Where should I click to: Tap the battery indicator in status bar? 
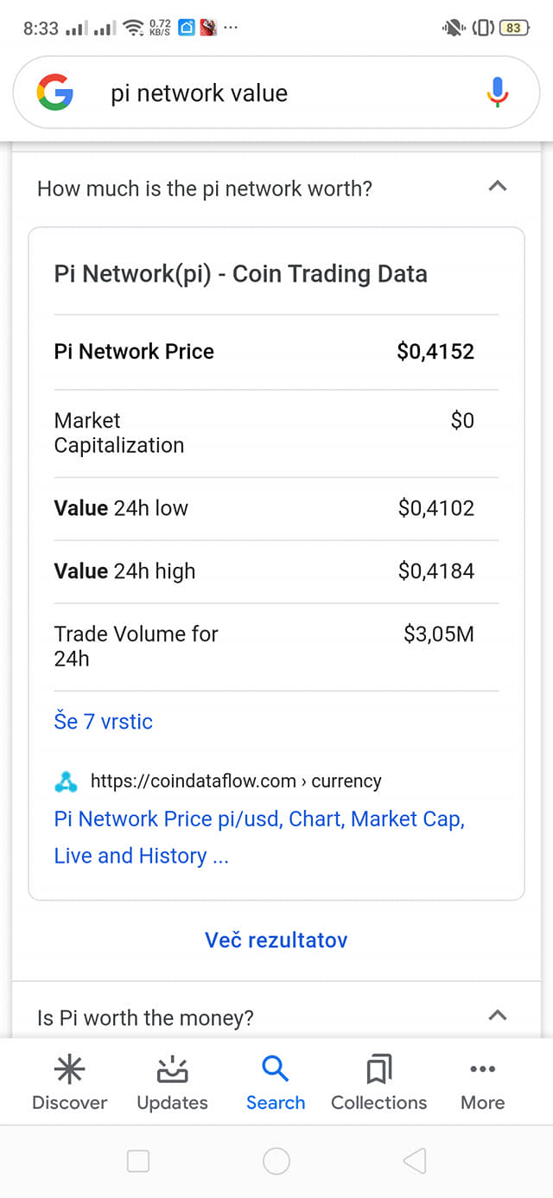coord(513,28)
